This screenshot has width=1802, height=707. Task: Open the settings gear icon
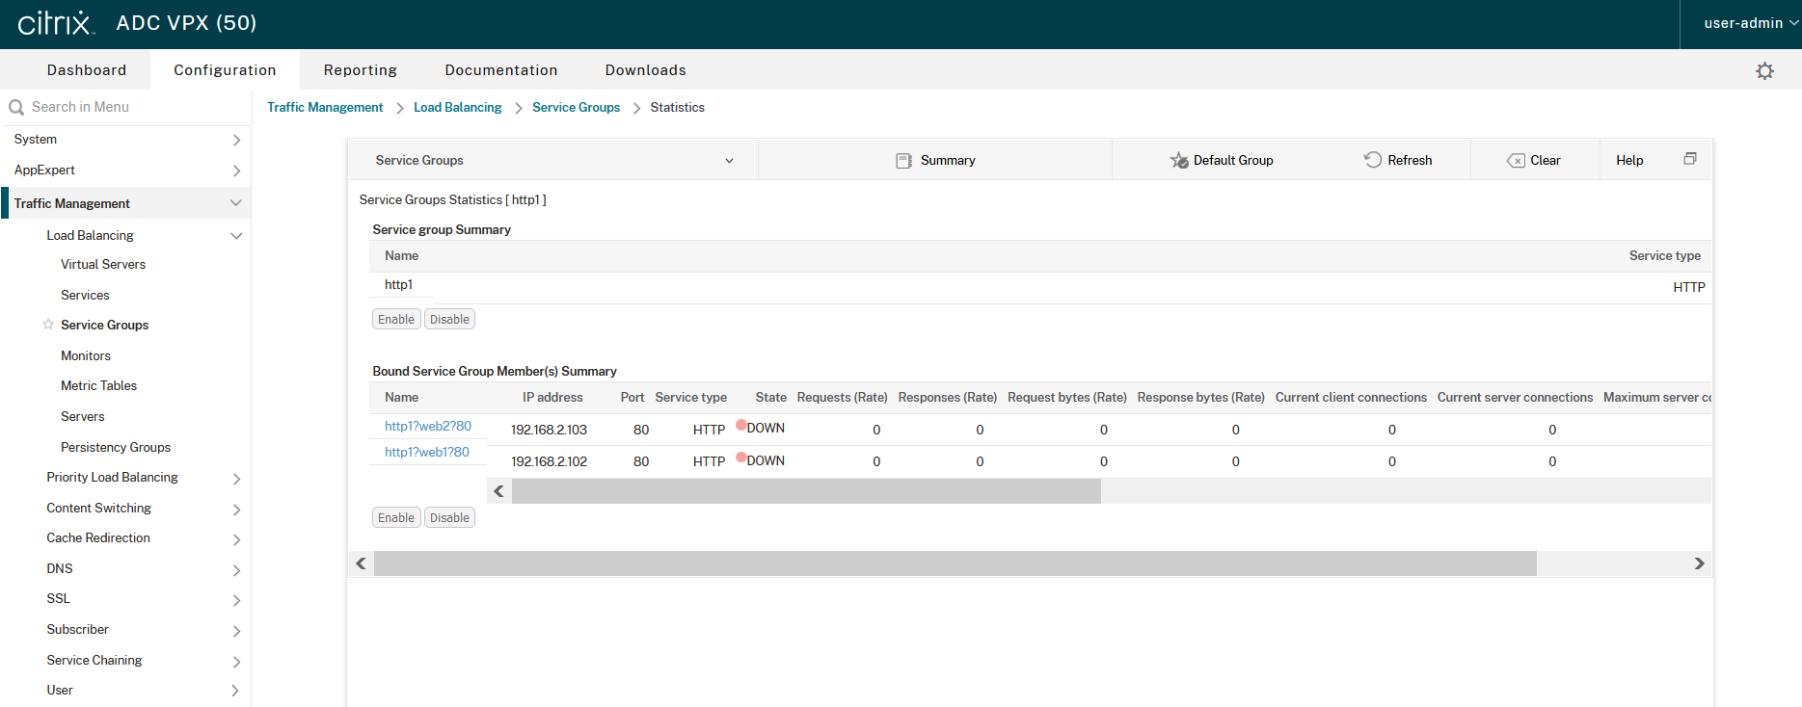pyautogui.click(x=1764, y=71)
